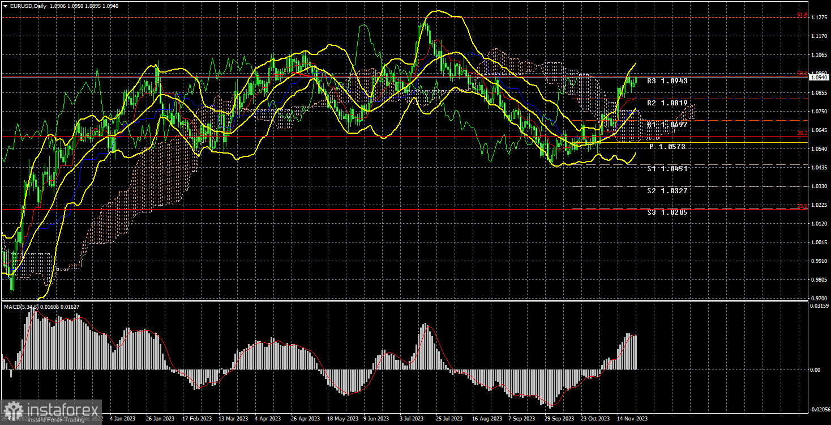Select the 23.6 Fibonacci level label

[802, 206]
